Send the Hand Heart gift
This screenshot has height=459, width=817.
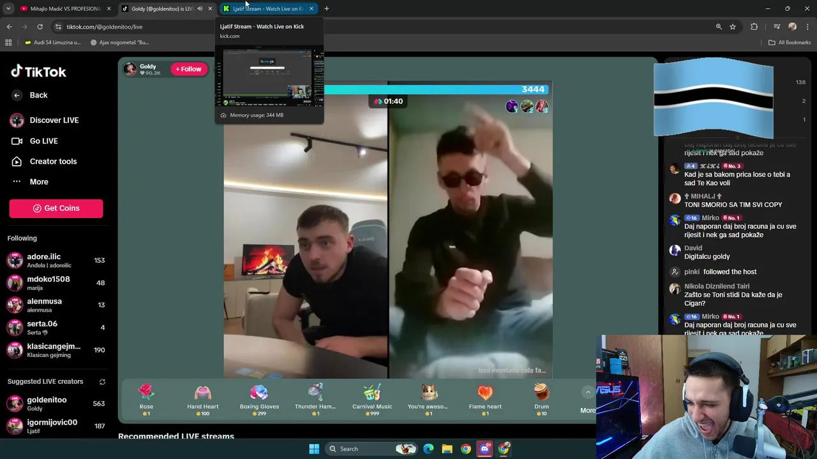(202, 400)
